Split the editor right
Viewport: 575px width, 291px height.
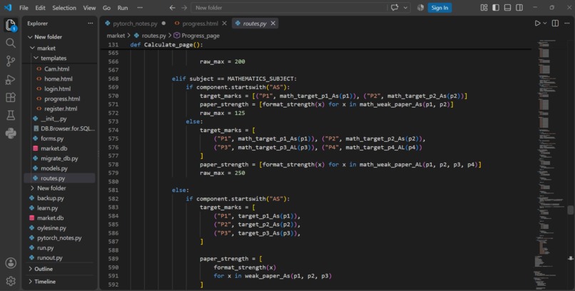(555, 23)
